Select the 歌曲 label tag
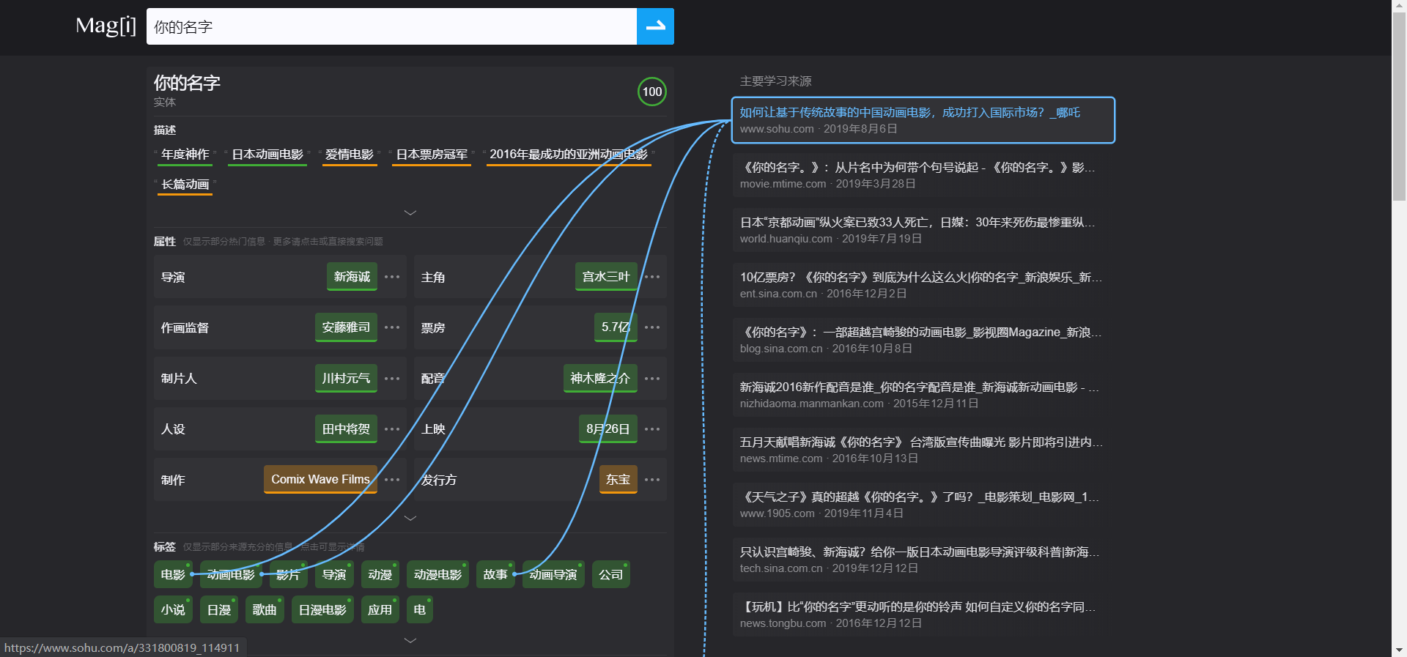This screenshot has height=657, width=1407. pyautogui.click(x=265, y=610)
